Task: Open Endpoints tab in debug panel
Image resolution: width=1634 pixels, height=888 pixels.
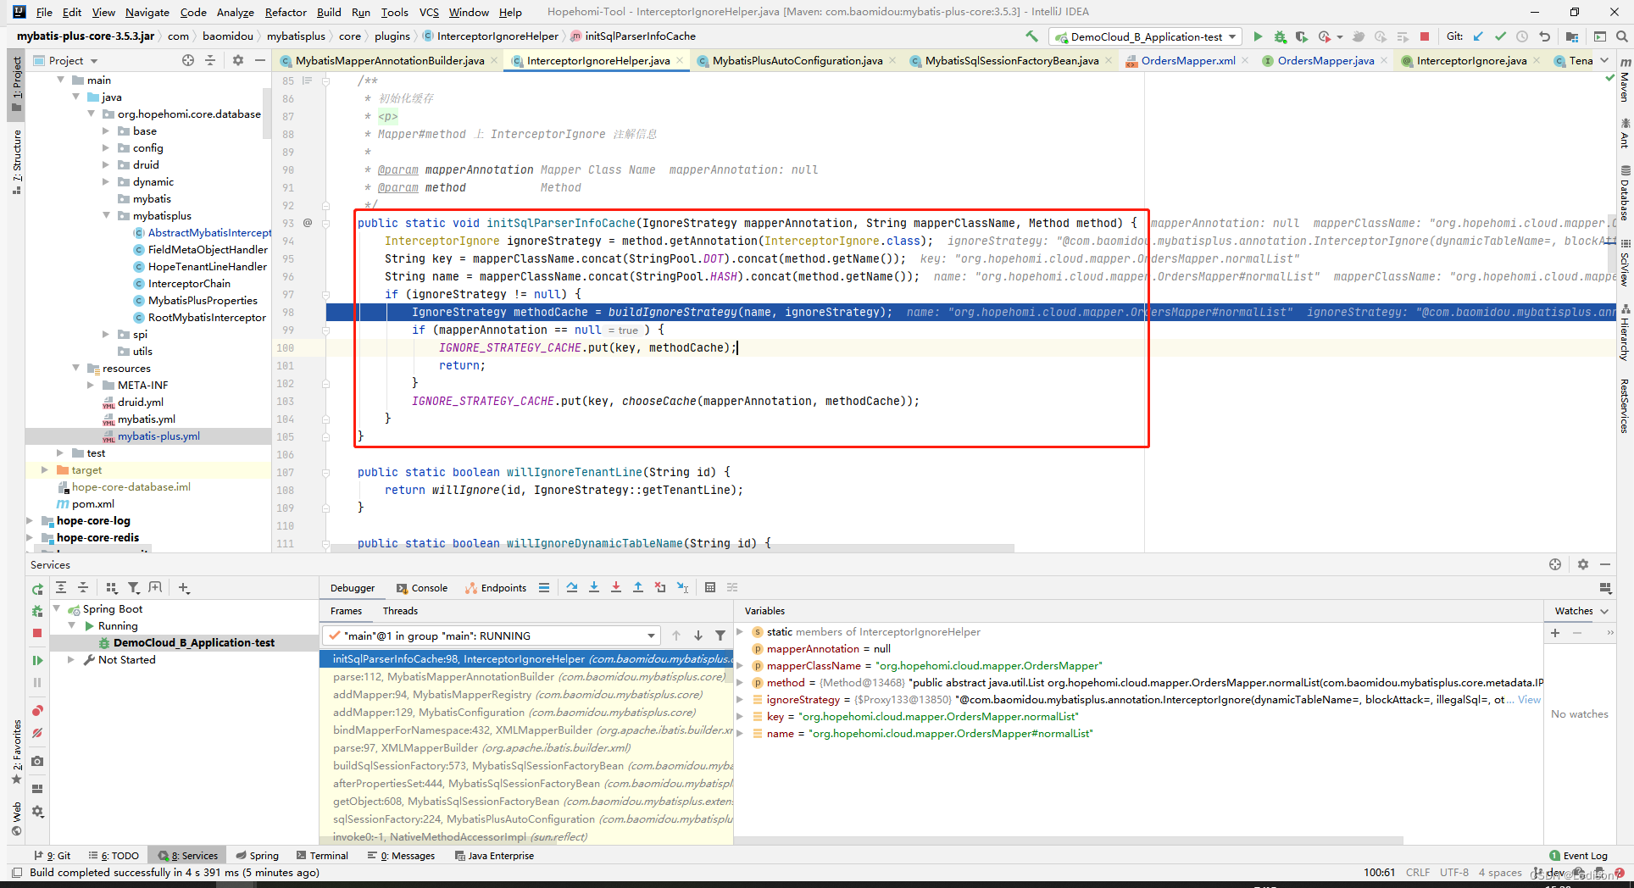Action: tap(497, 588)
